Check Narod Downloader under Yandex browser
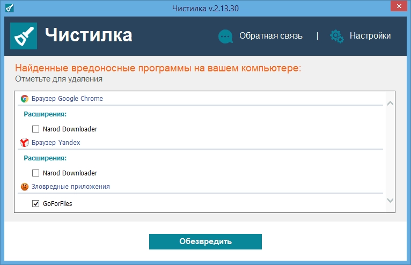 [35, 173]
